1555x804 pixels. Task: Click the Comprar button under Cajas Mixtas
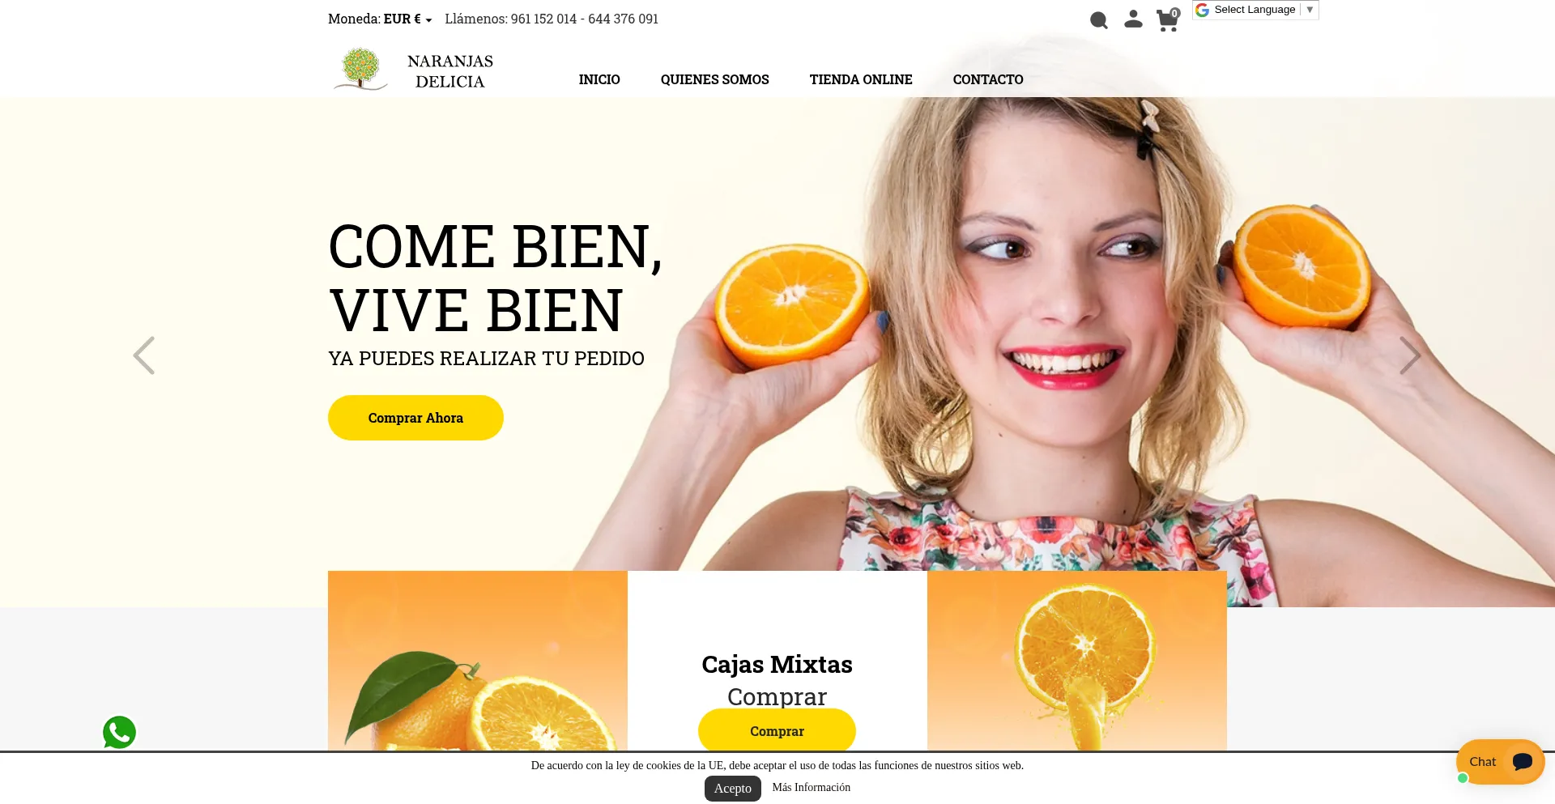pyautogui.click(x=777, y=731)
